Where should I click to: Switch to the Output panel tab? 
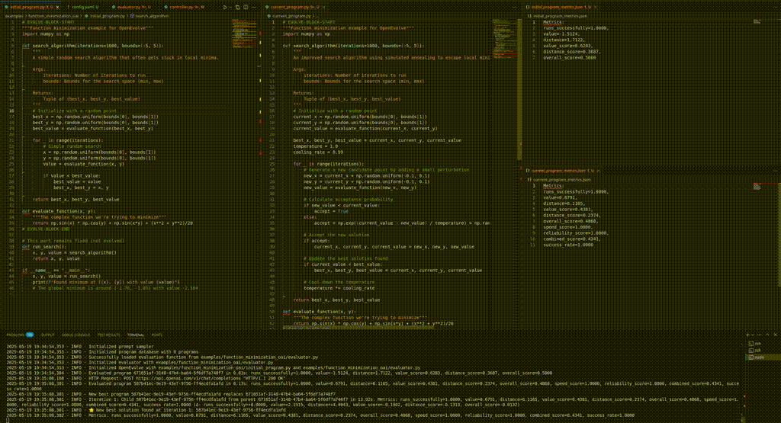pos(47,335)
